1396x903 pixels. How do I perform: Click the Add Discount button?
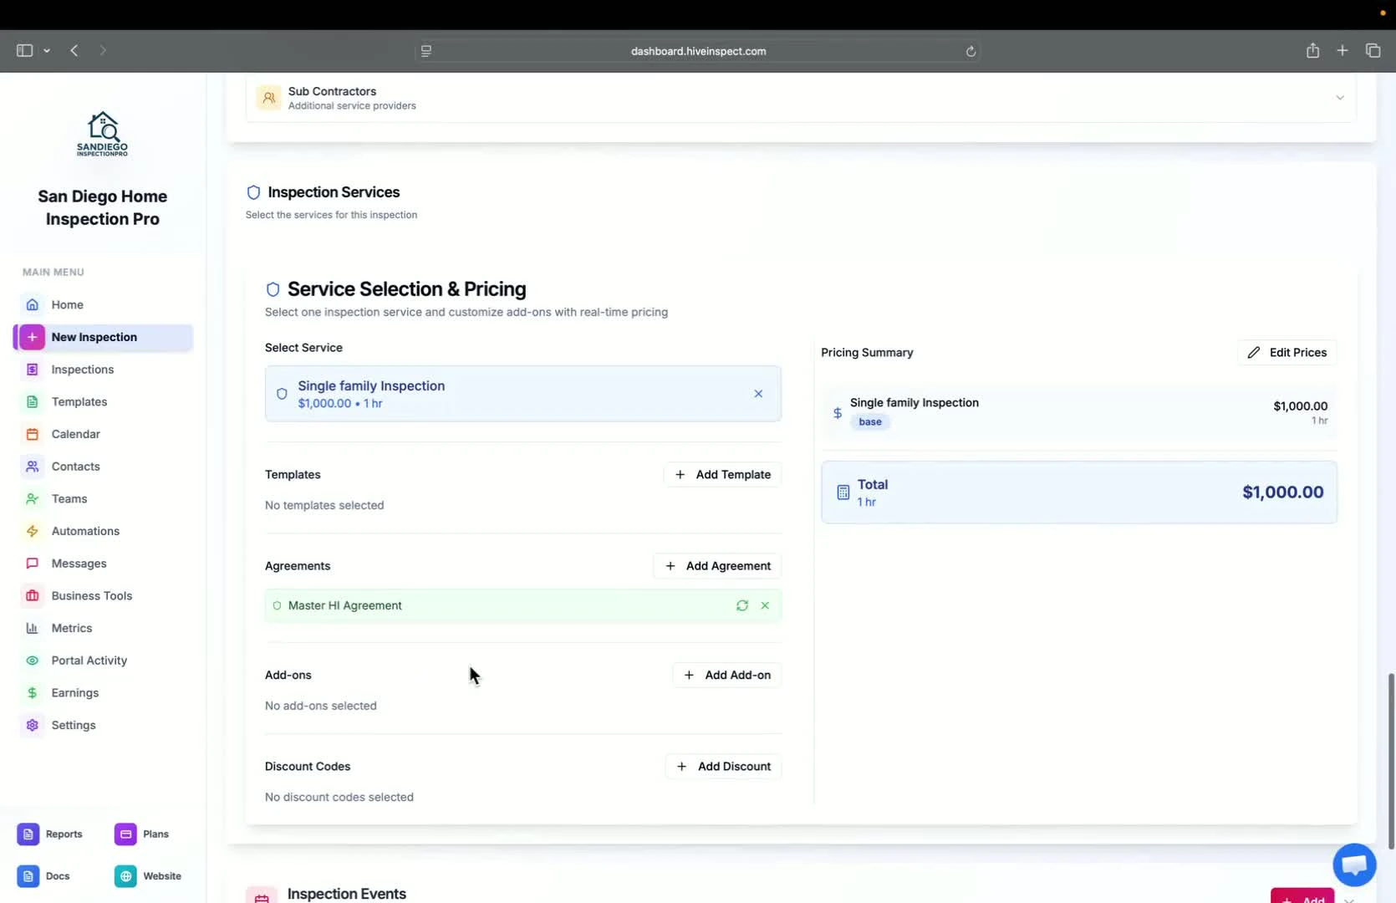click(x=724, y=767)
